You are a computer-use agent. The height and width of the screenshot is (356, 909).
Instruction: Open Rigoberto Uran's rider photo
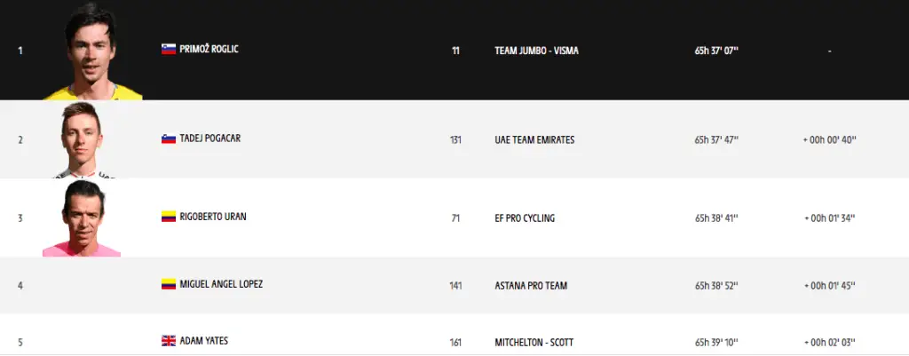coord(83,218)
